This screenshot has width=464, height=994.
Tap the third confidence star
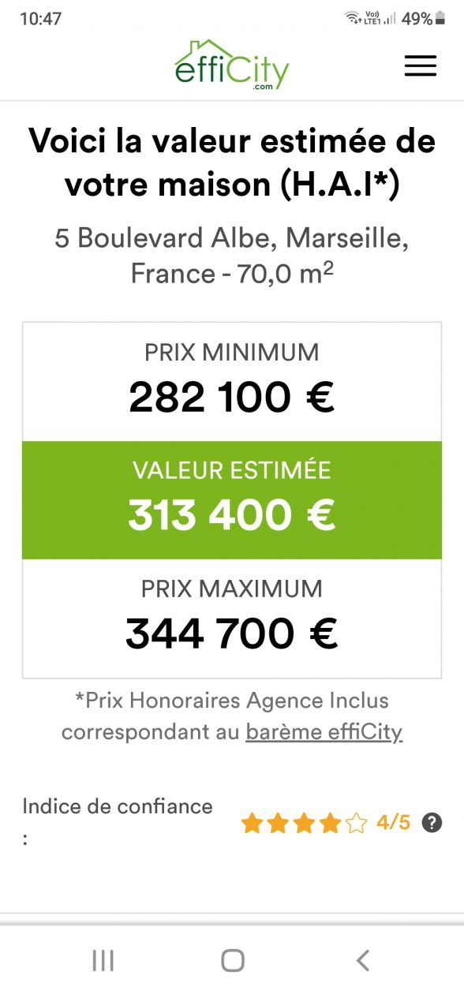point(305,824)
